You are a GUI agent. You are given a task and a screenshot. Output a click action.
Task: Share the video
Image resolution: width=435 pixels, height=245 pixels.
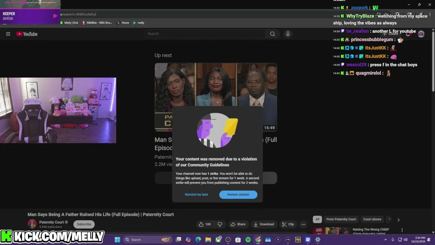[x=238, y=224]
